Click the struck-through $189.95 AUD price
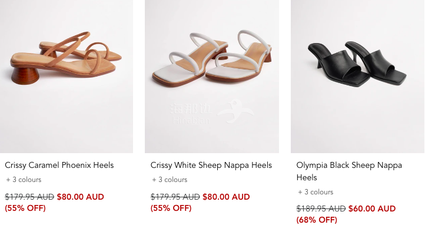Screen dimensions: 425x225 pos(321,209)
